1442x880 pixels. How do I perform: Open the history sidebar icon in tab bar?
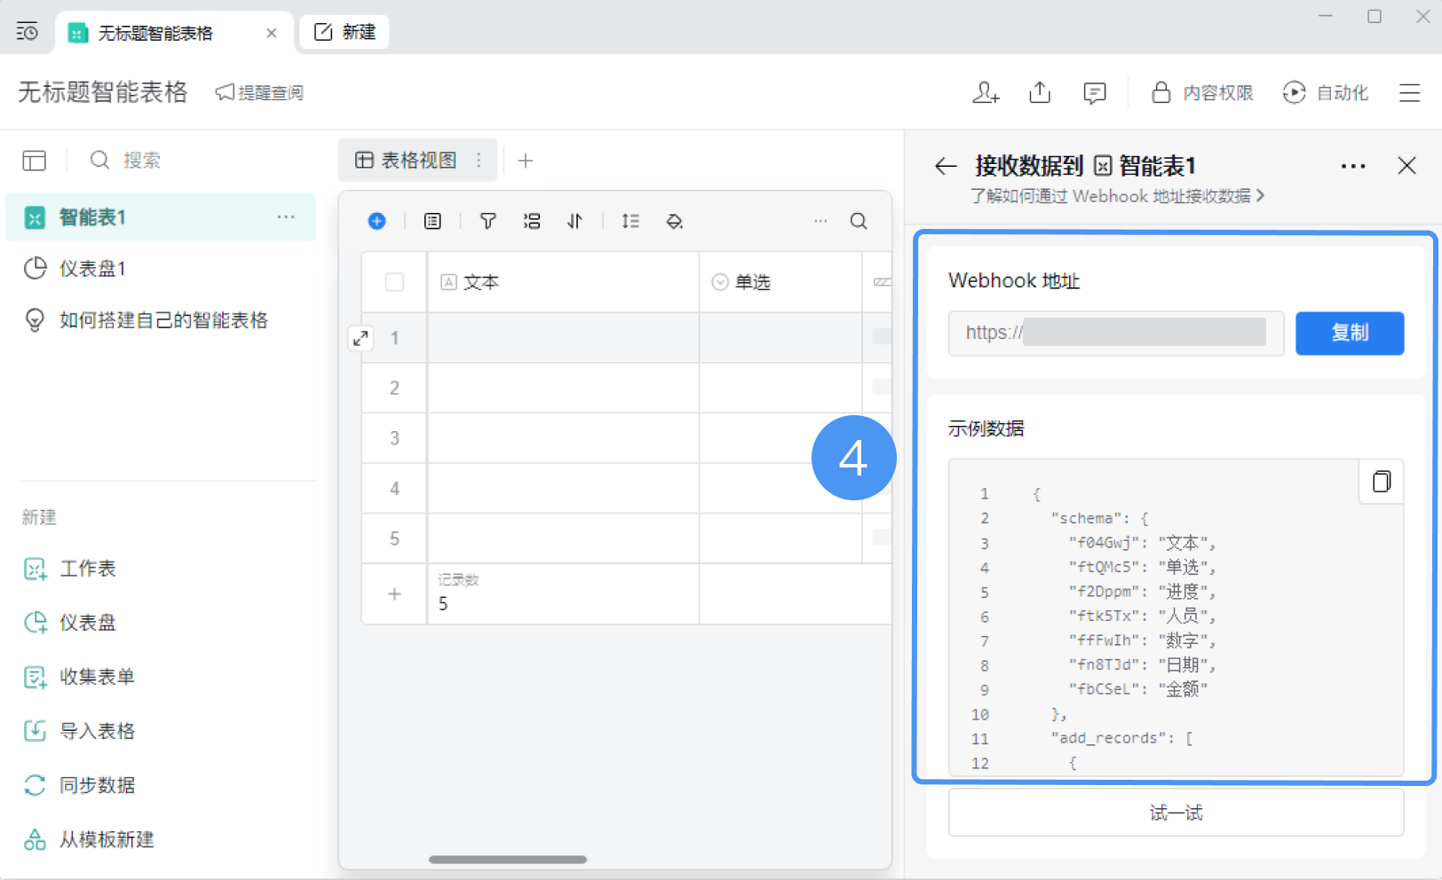(x=28, y=32)
